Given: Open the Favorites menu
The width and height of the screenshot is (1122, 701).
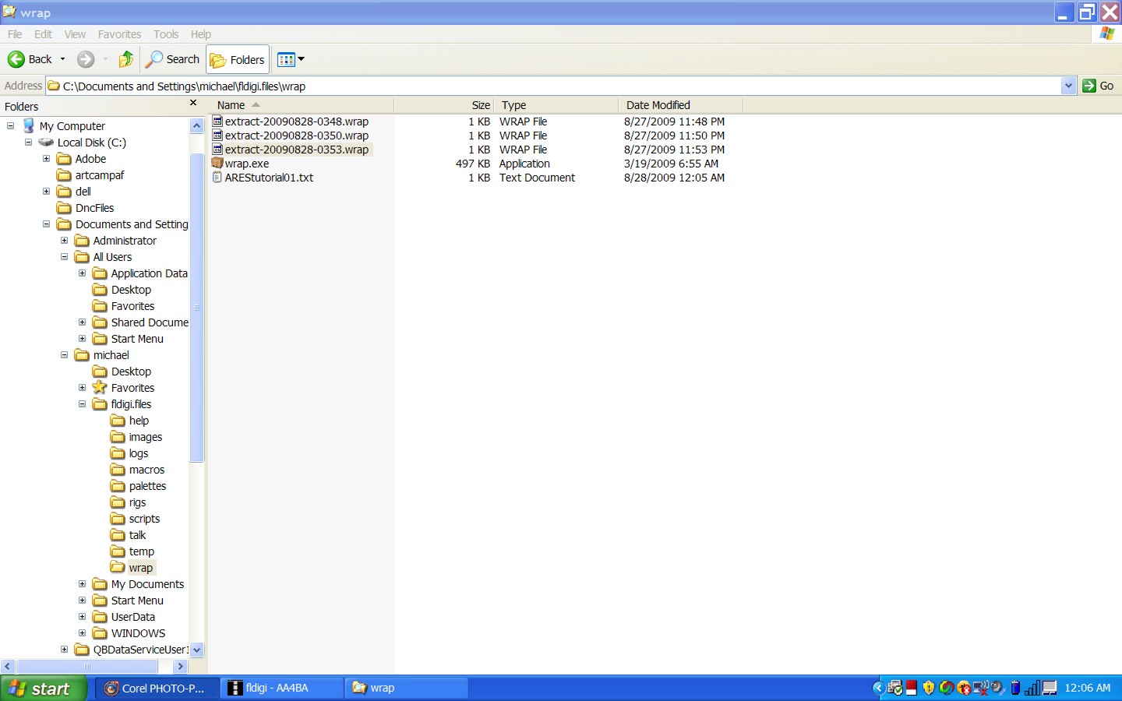Looking at the screenshot, I should pos(119,34).
